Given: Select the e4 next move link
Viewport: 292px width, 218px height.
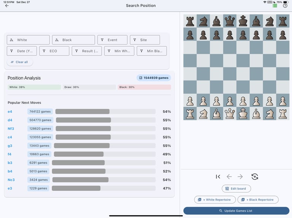Looking at the screenshot, I should point(10,112).
